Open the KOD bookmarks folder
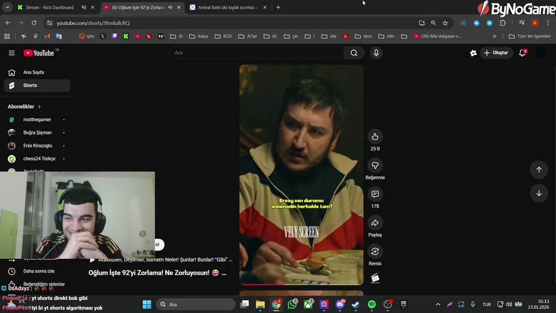Image resolution: width=556 pixels, height=313 pixels. click(x=223, y=36)
